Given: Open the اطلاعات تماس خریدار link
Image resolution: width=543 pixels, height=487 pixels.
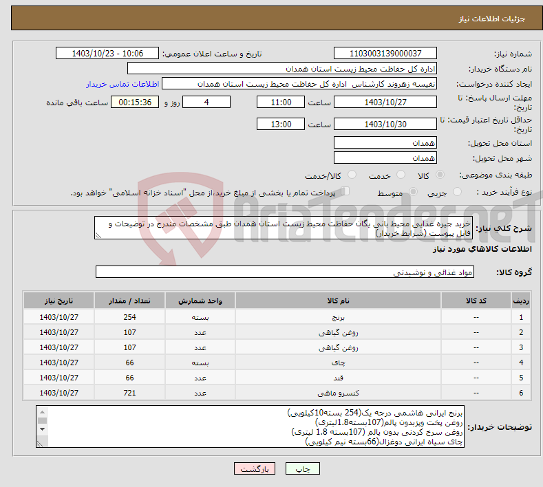Looking at the screenshot, I should coord(123,84).
